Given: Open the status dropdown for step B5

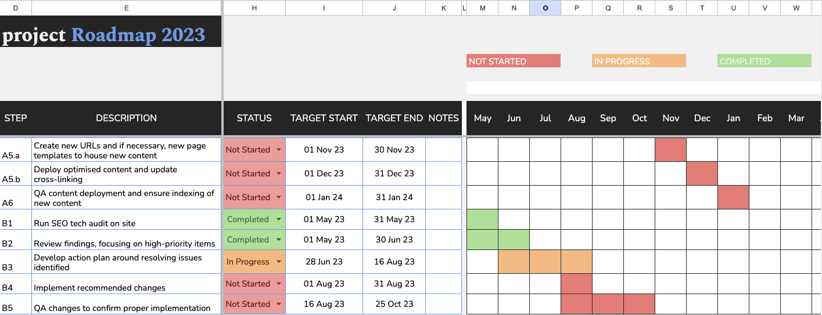Looking at the screenshot, I should (279, 304).
